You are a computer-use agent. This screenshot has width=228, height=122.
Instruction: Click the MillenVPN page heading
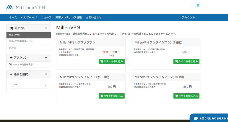68,28
